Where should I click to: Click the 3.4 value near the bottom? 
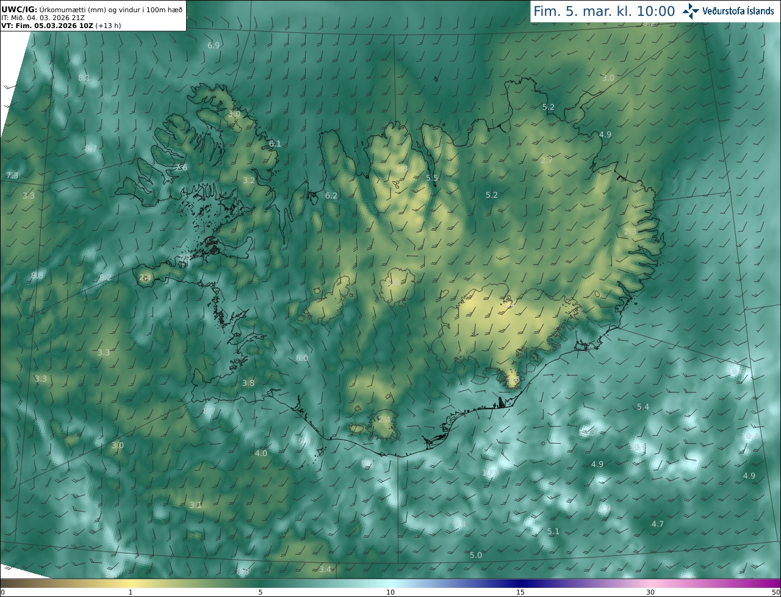coord(325,569)
